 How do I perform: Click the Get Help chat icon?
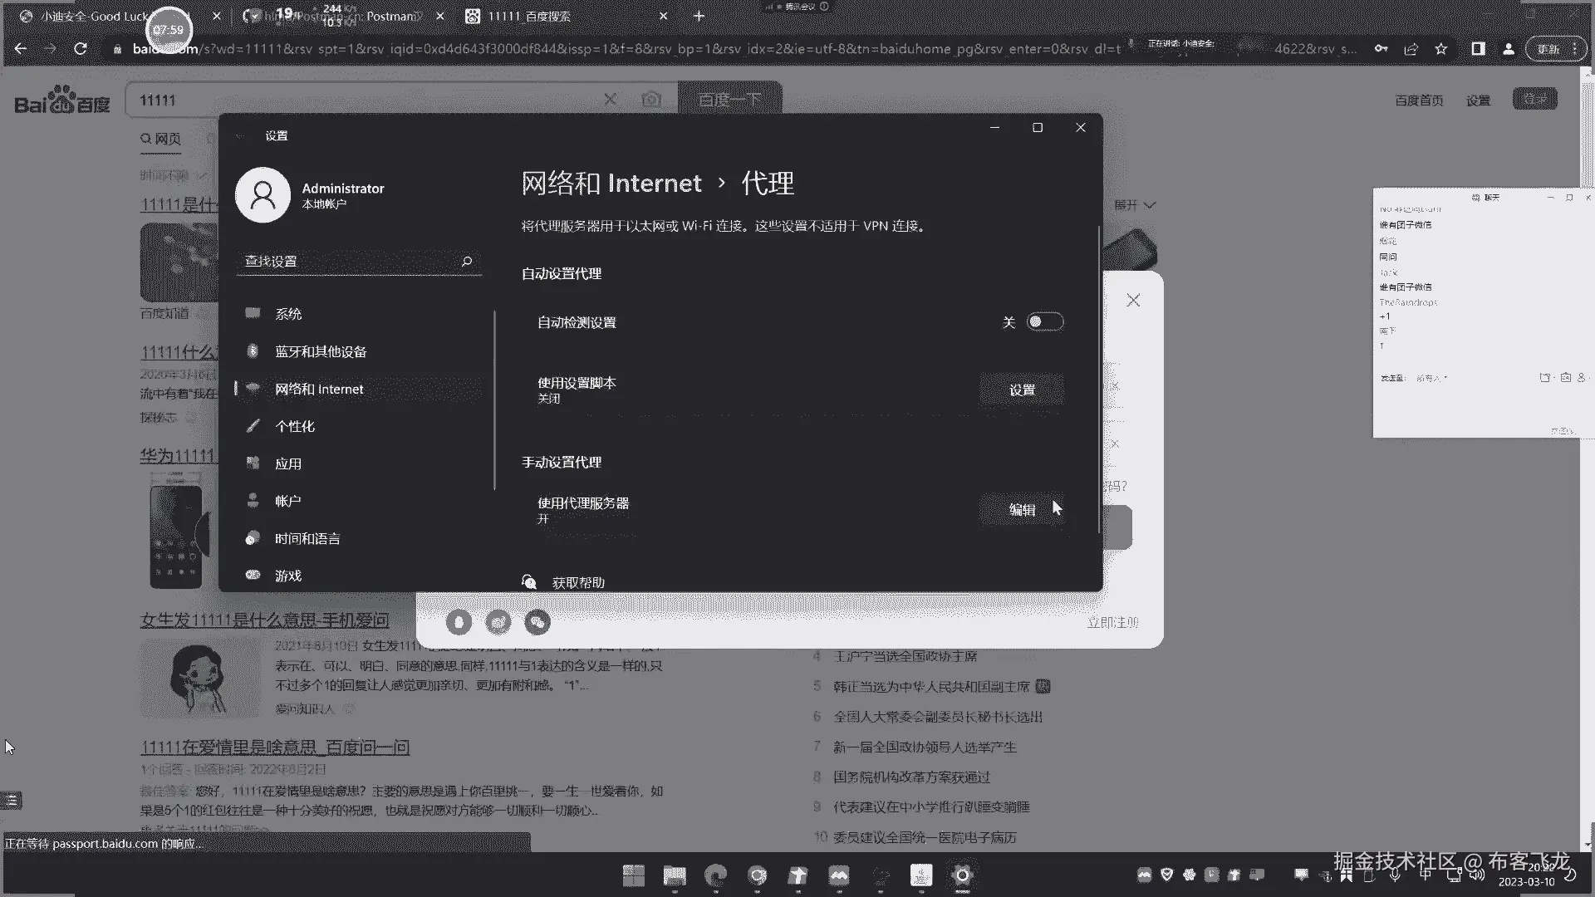529,582
